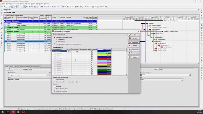Click the Zoom Out magnifier icon

(88, 7)
